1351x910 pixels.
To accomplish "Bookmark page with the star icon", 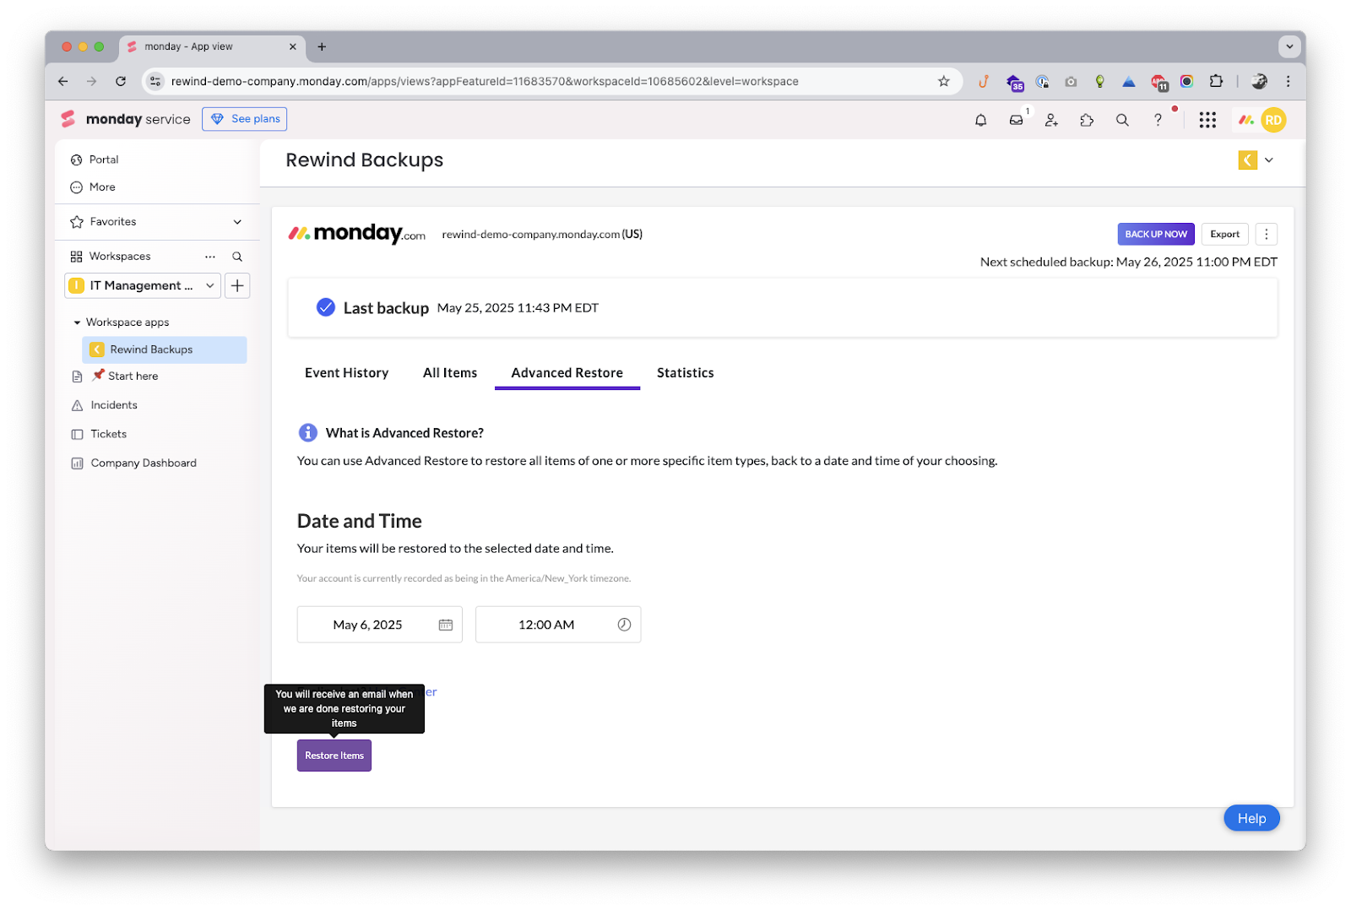I will (943, 81).
